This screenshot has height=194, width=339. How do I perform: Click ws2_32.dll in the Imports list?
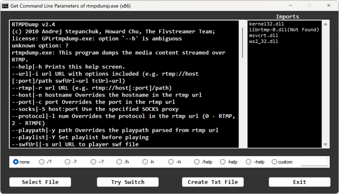(x=263, y=41)
